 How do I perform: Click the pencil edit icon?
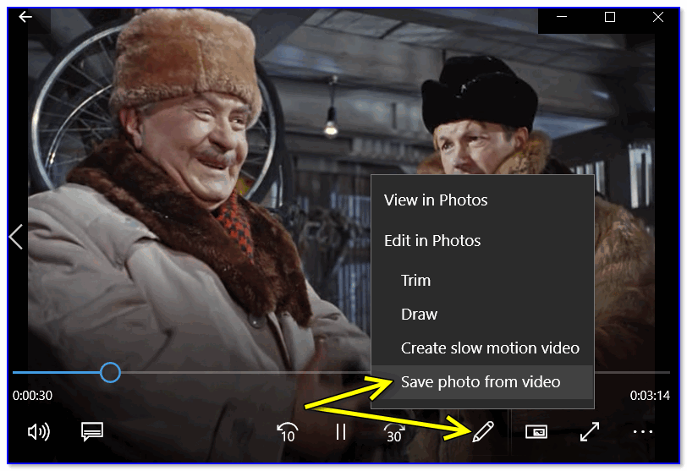coord(482,432)
